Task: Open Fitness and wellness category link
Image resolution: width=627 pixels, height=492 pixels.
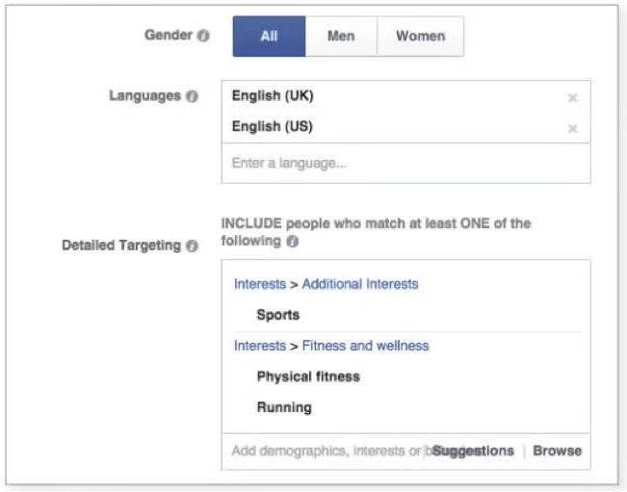Action: [x=365, y=346]
